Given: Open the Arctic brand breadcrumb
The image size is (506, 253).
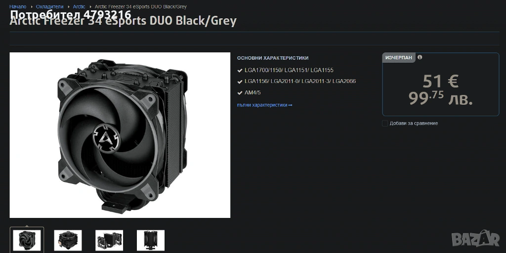Looking at the screenshot, I should pyautogui.click(x=79, y=6).
